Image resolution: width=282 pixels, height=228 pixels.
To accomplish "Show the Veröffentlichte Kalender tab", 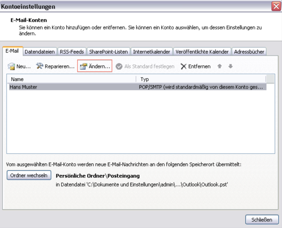I will [x=202, y=52].
